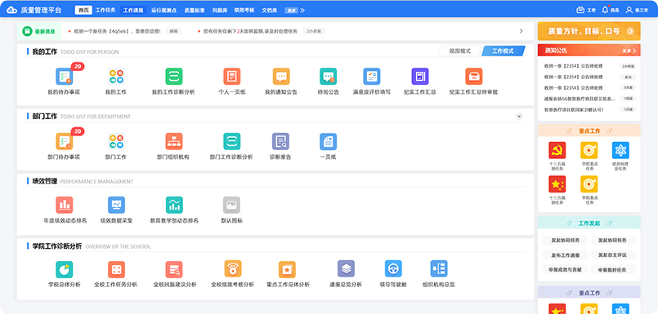The height and width of the screenshot is (314, 658).
Task: Click 发布工作通报 button
Action: click(566, 254)
